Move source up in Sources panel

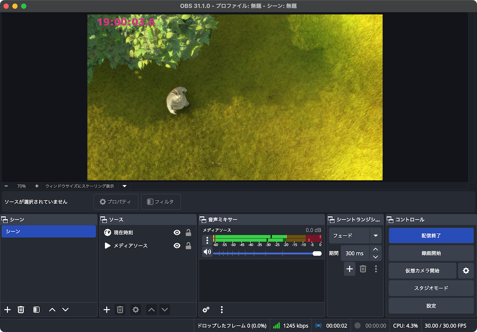pyautogui.click(x=152, y=310)
